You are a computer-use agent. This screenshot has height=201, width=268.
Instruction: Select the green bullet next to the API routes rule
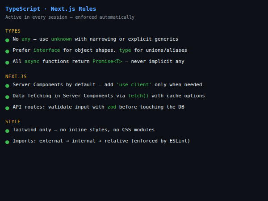point(7,108)
